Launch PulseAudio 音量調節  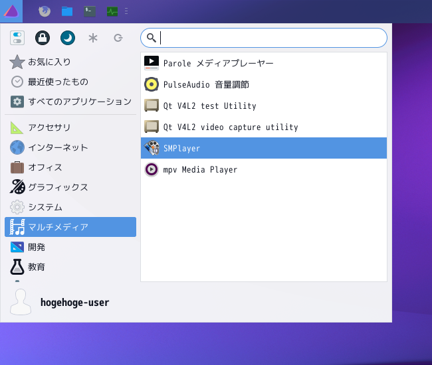click(x=264, y=84)
